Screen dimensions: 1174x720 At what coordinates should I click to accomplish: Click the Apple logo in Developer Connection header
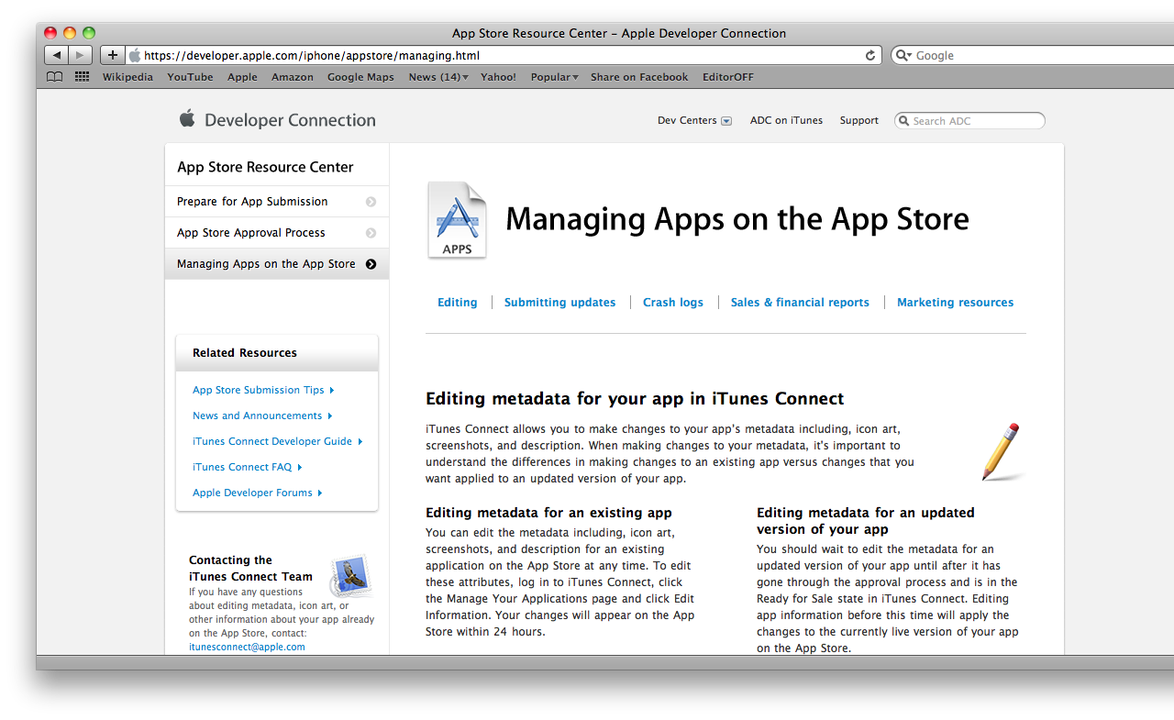(x=187, y=118)
